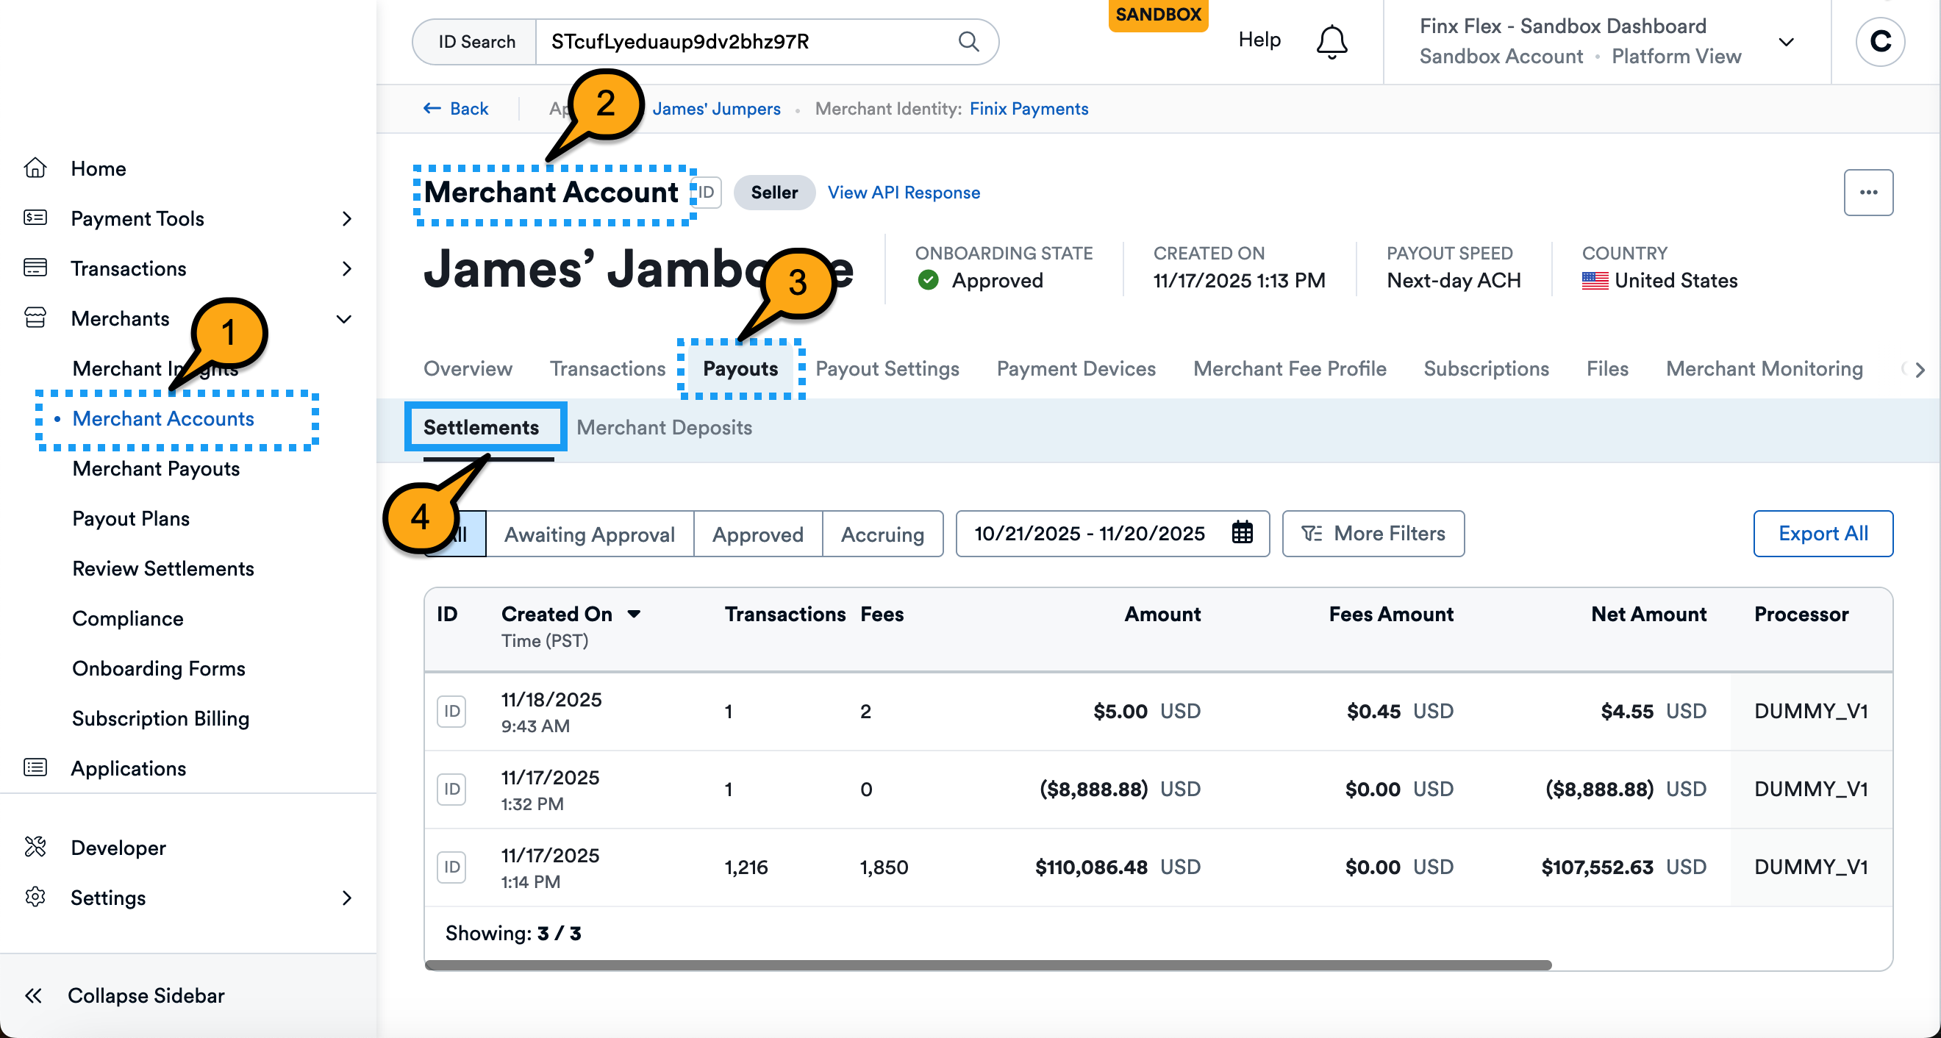
Task: Select the Approved status filter
Action: pos(757,534)
